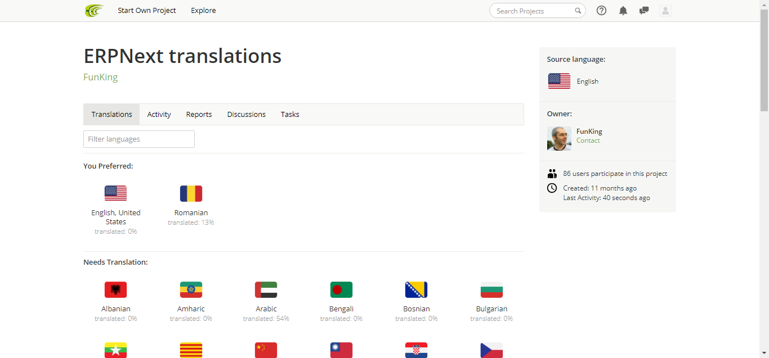Switch to the Translations tab
The width and height of the screenshot is (769, 358).
click(x=111, y=114)
